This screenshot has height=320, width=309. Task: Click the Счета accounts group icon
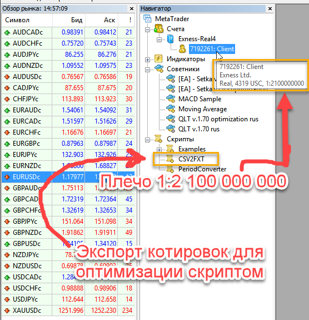tap(159, 29)
